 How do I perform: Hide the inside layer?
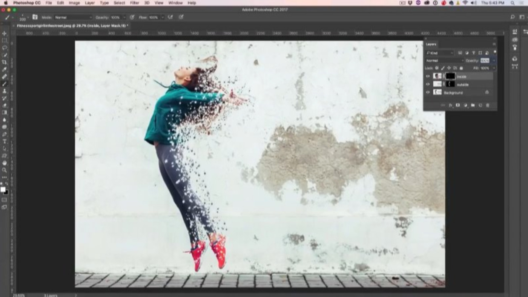(x=428, y=77)
